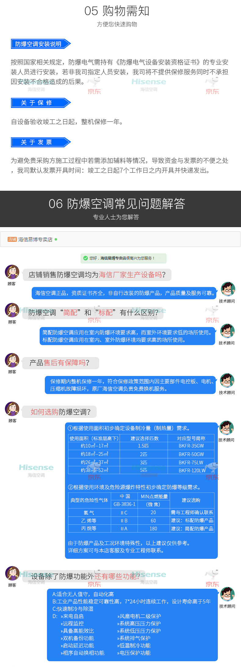The height and width of the screenshot is (667, 241).
Task: Click 技术顾问 avatar beside 海信空调正品 reply
Action: click(228, 289)
